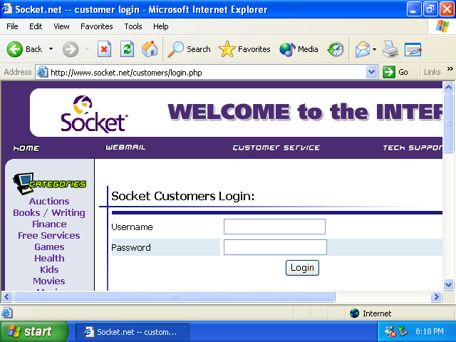The image size is (456, 342).
Task: Open the Kids category link
Action: (49, 269)
